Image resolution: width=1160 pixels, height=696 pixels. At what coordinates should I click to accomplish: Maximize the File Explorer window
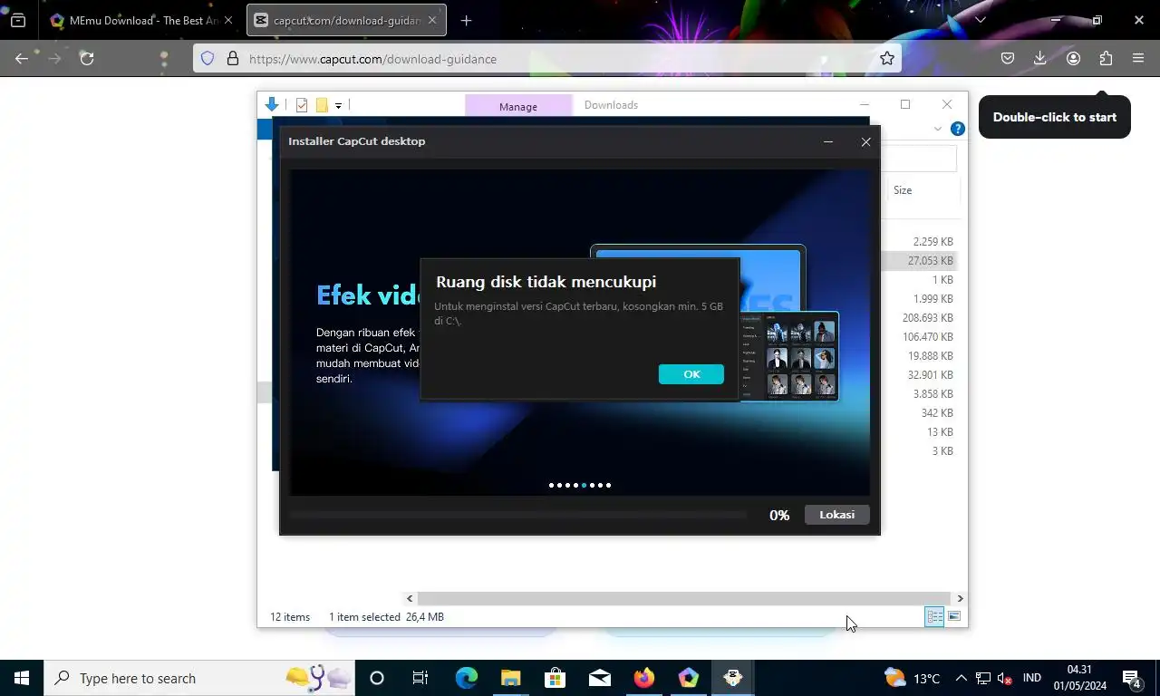pos(904,104)
